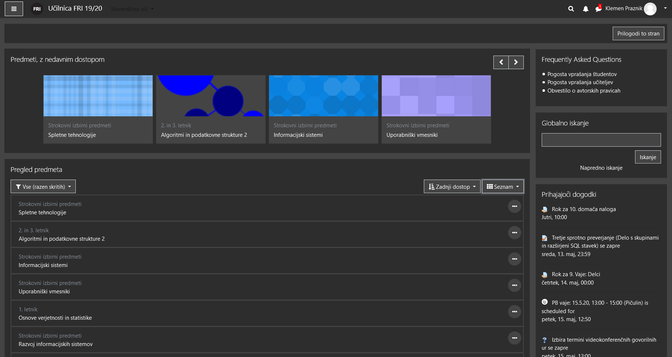Image resolution: width=672 pixels, height=357 pixels.
Task: Open Uporabniški vmesniki in the course list
Action: [x=44, y=292]
